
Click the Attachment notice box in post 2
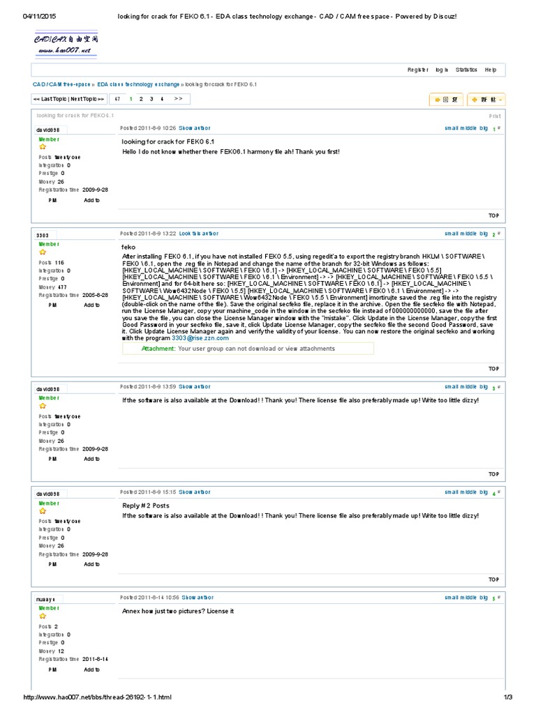coord(248,349)
